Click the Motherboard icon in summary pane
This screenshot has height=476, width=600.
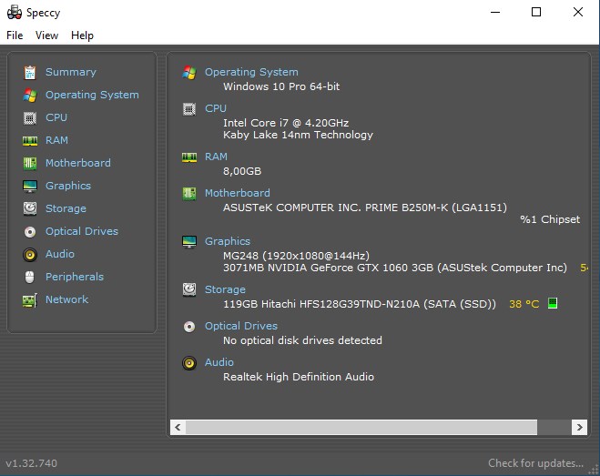point(189,194)
